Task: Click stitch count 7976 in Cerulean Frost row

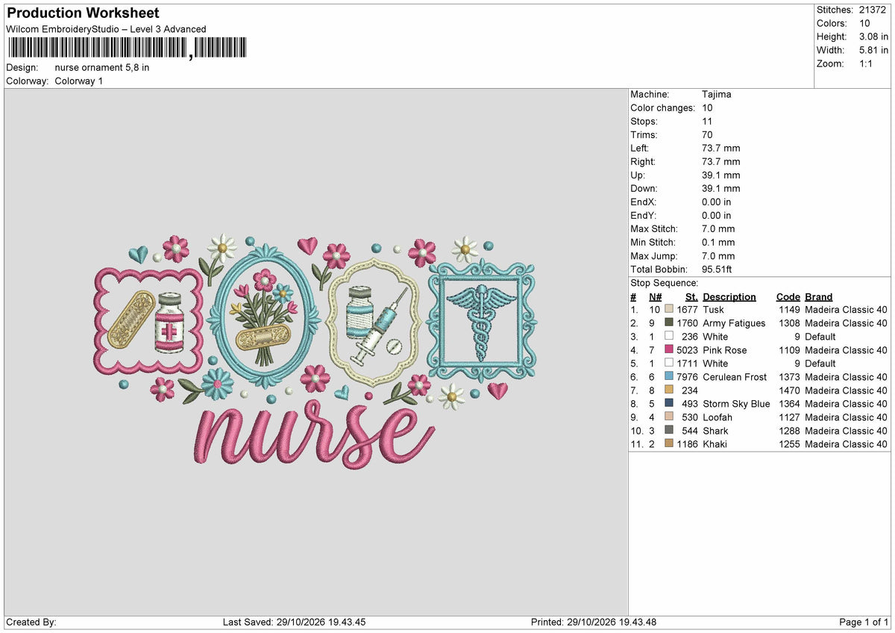Action: (687, 377)
